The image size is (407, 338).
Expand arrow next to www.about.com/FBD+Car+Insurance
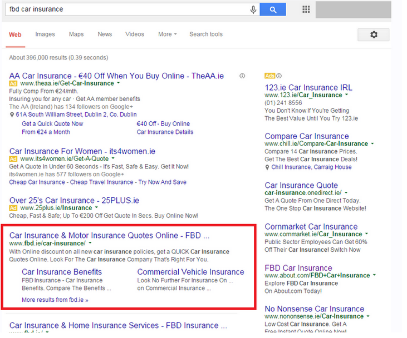374,275
